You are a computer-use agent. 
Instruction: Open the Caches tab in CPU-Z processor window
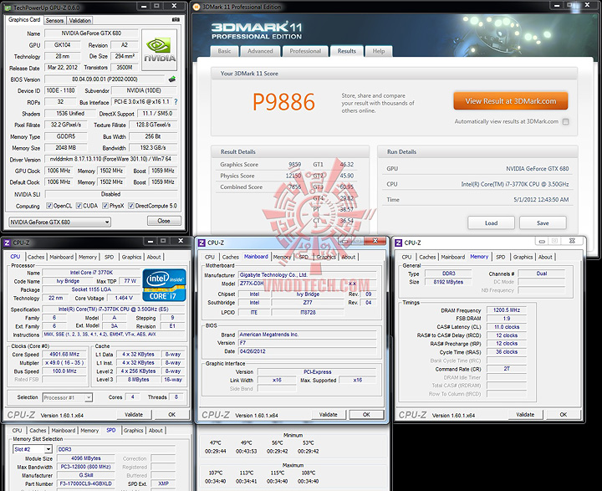click(x=36, y=257)
